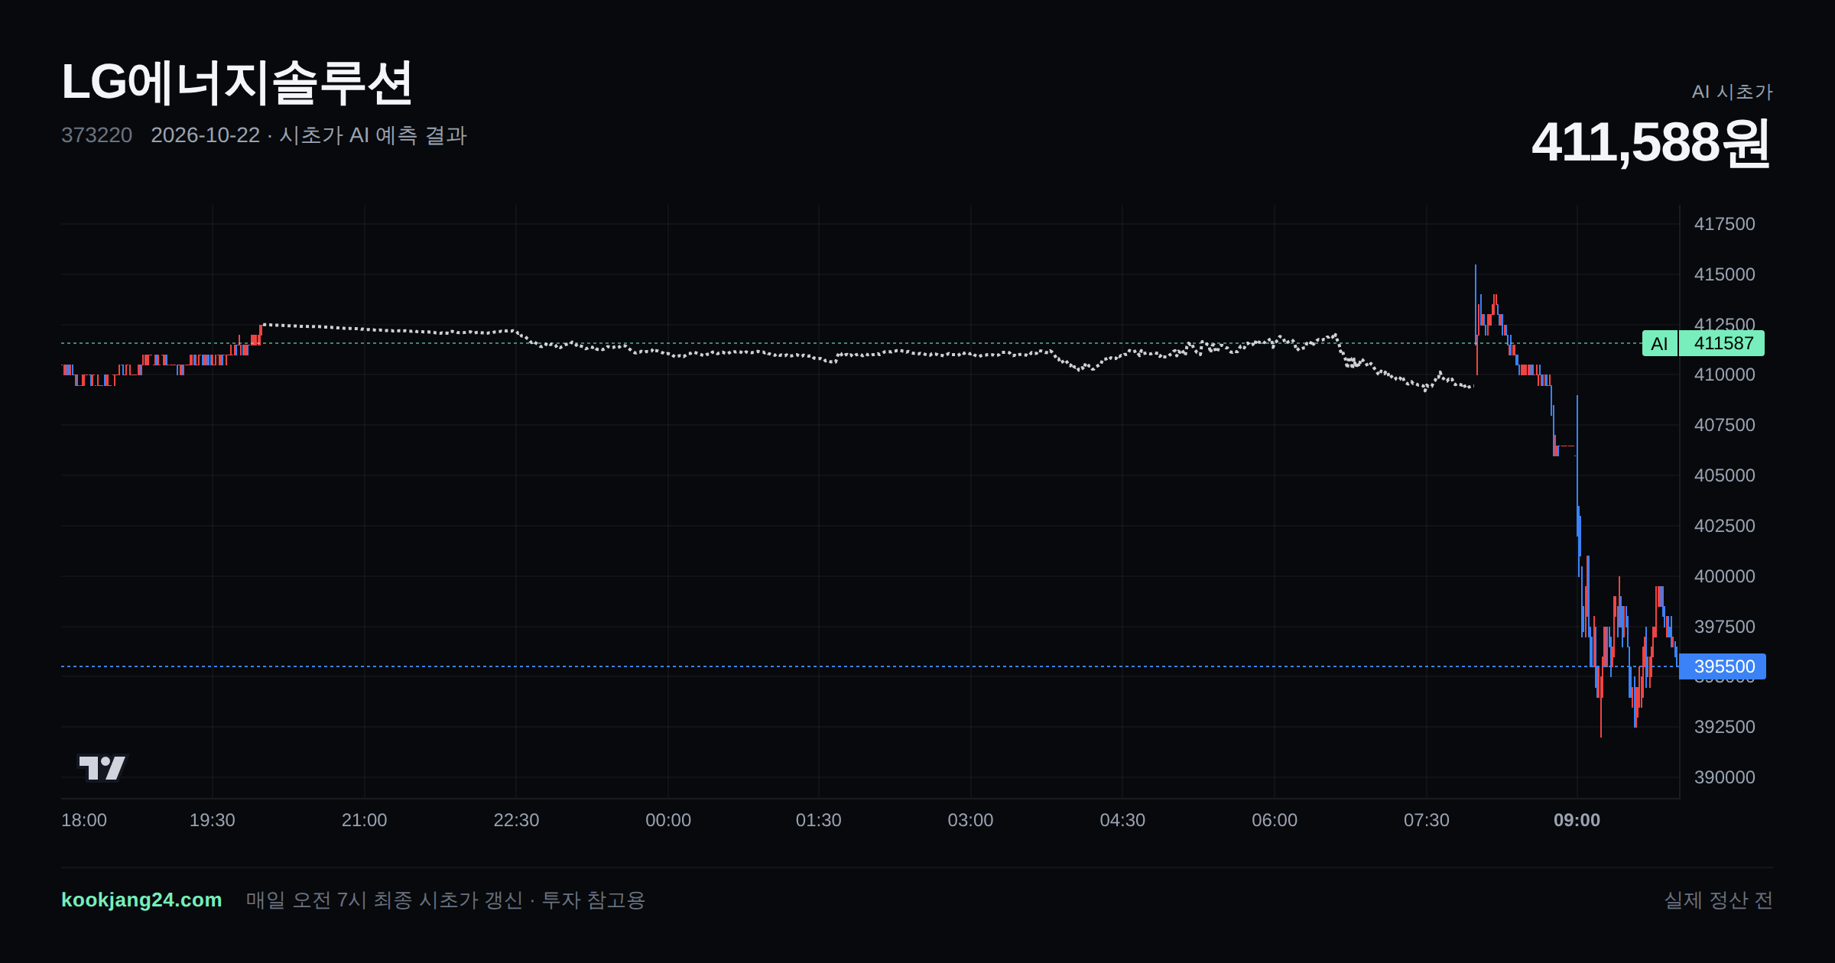Screen dimensions: 1835x963
Task: Click the 402500 price axis value
Action: point(1725,526)
